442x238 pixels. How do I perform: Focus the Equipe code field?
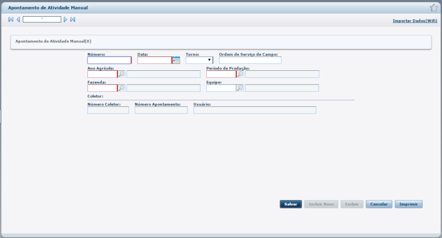[x=221, y=88]
